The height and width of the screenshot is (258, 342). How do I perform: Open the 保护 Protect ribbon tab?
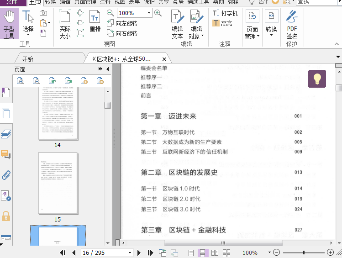[x=149, y=2]
